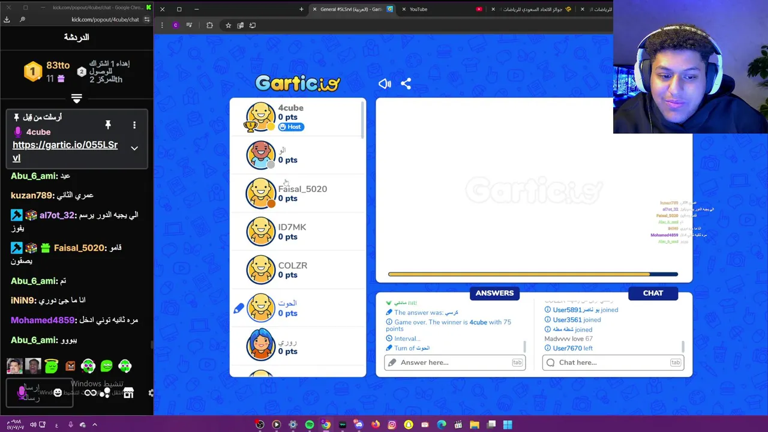
Task: Open the emoji picker in Kick chat
Action: (58, 393)
